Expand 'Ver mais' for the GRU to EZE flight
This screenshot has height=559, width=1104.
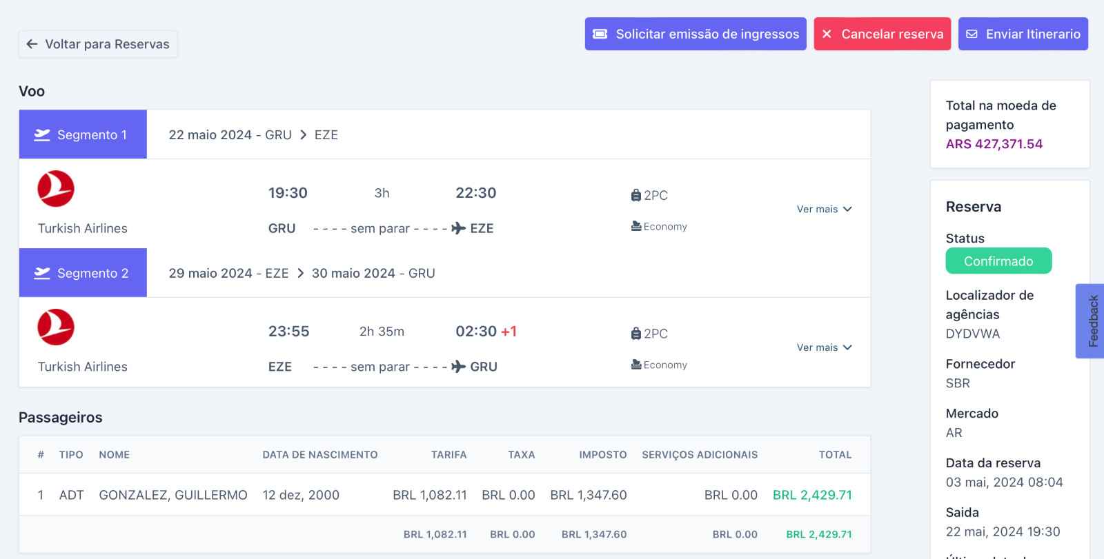tap(824, 209)
